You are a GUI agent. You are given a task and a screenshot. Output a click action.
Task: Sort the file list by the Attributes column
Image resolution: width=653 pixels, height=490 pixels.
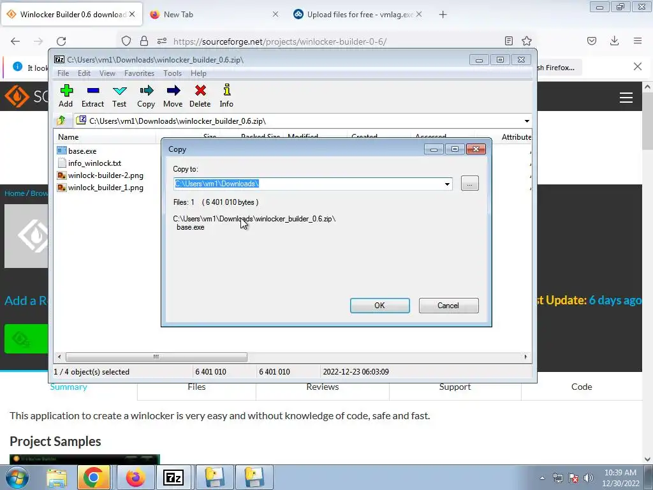pos(517,137)
